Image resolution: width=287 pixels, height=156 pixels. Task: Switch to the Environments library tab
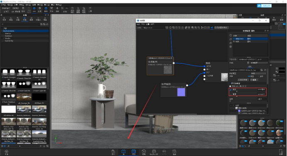tap(24, 19)
